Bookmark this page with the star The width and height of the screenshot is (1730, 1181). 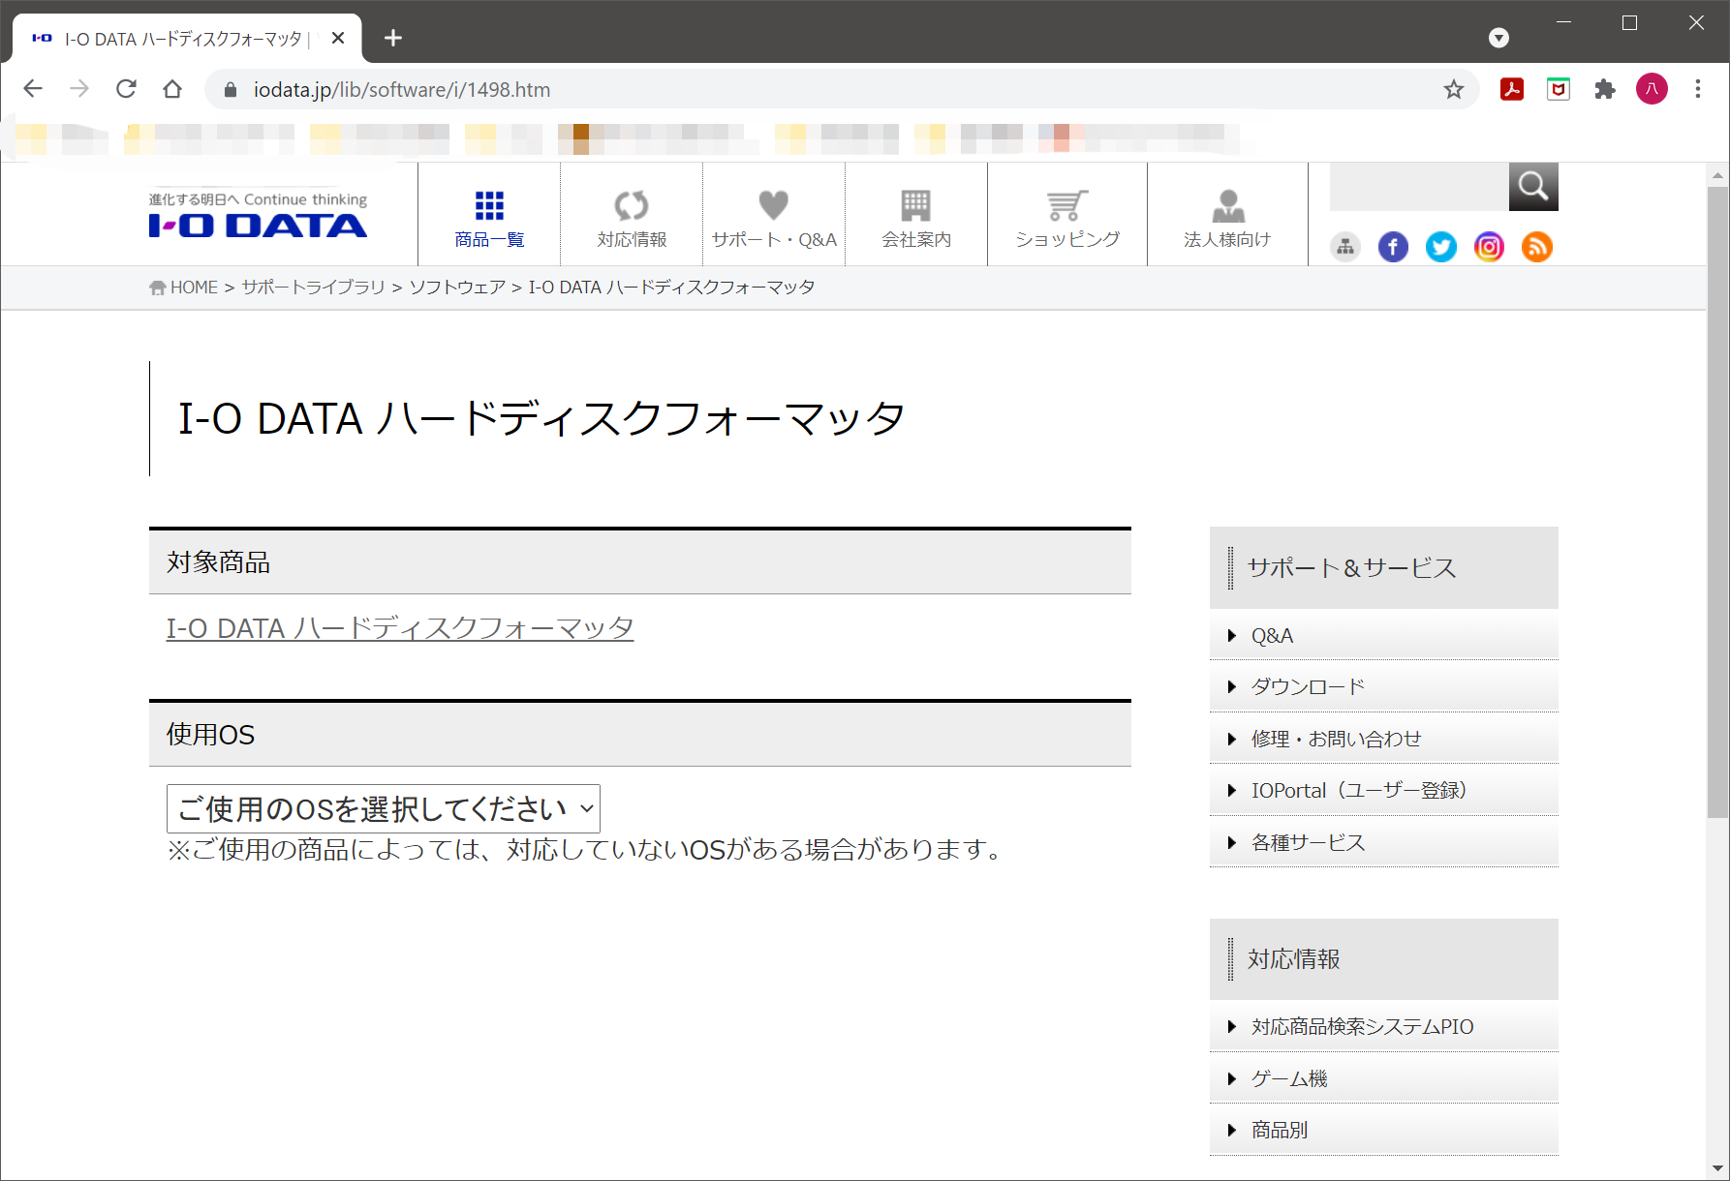point(1454,89)
